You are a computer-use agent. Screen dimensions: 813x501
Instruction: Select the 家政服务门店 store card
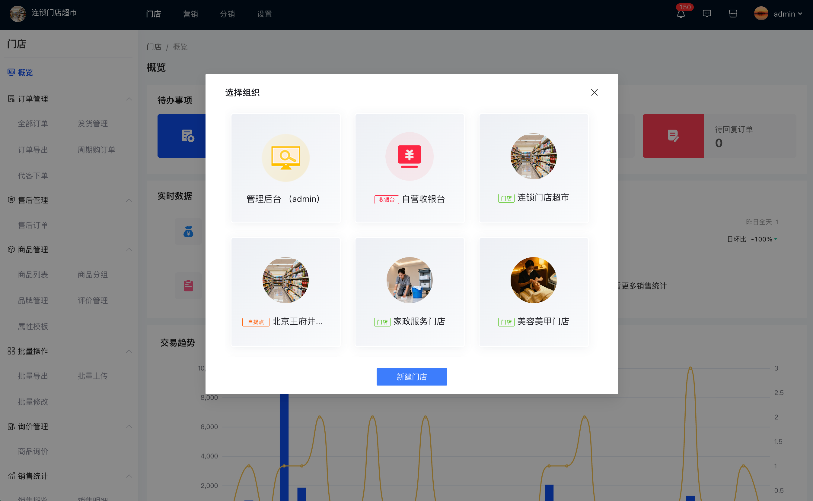[x=410, y=292]
